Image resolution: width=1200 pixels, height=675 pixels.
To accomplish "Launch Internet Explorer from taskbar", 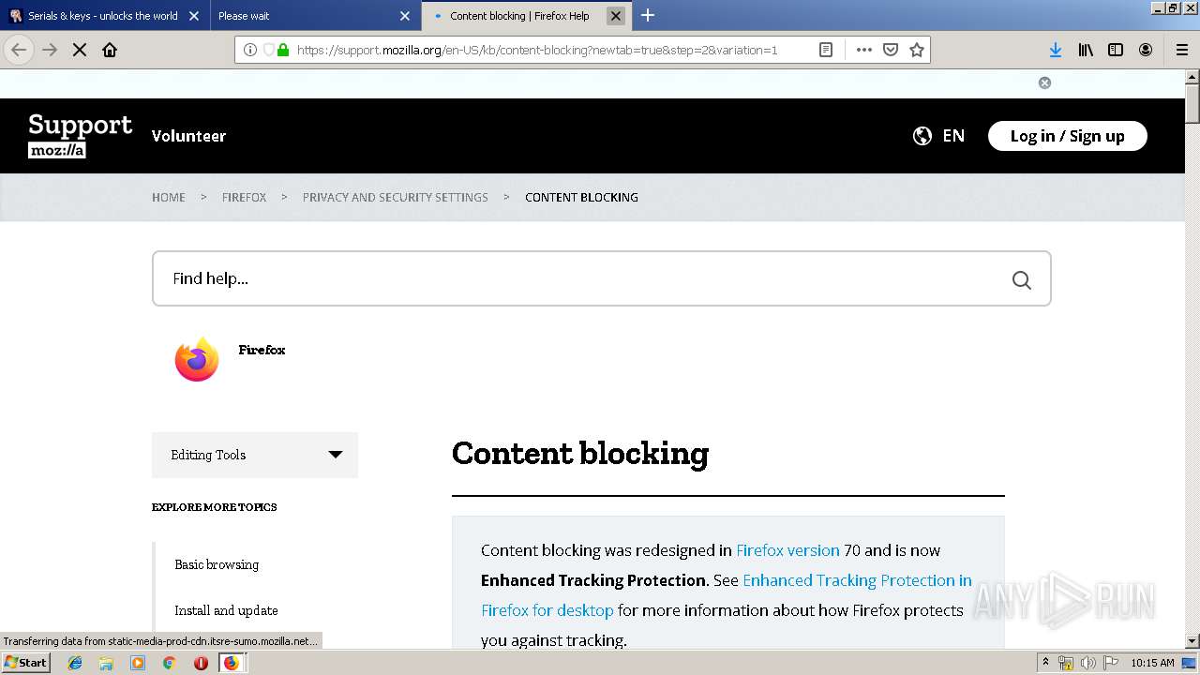I will (75, 663).
